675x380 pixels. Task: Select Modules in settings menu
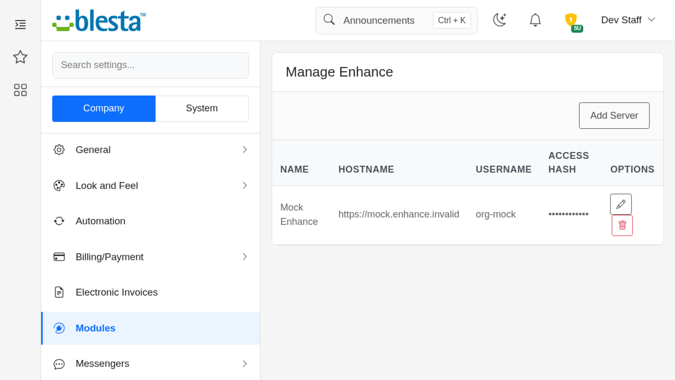click(150, 328)
